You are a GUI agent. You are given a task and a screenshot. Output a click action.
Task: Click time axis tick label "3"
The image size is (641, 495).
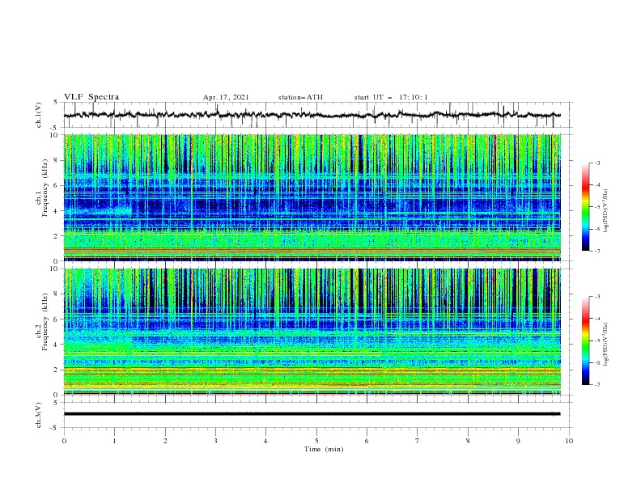(215, 441)
